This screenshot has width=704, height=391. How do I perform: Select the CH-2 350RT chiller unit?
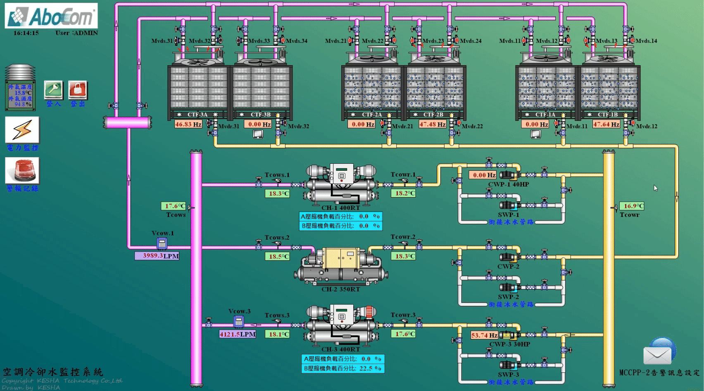[x=341, y=267]
